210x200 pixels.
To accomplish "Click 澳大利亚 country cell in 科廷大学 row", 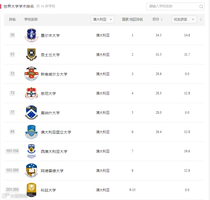I will click(x=103, y=190).
